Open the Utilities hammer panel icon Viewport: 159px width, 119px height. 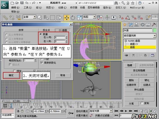[154, 25]
